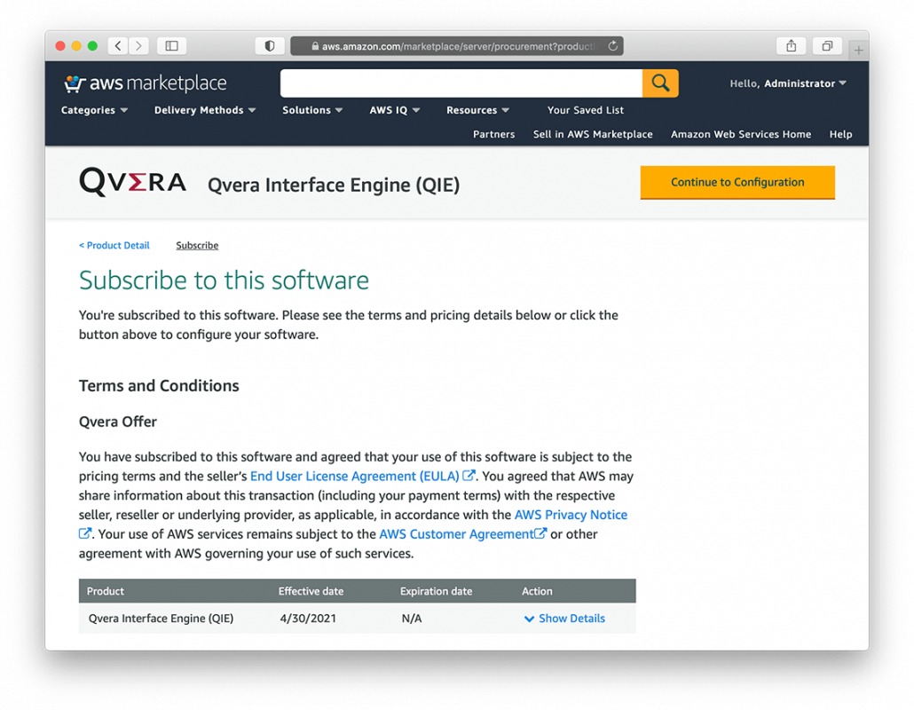The image size is (914, 710).
Task: Click the Product column header
Action: pos(106,591)
